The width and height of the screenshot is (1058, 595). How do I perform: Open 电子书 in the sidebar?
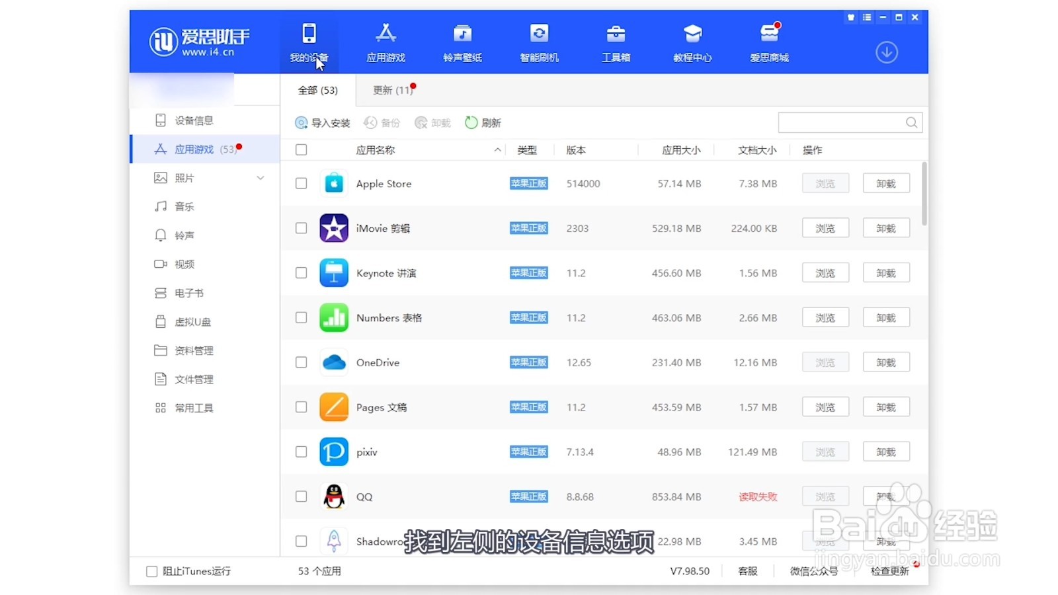coord(205,293)
